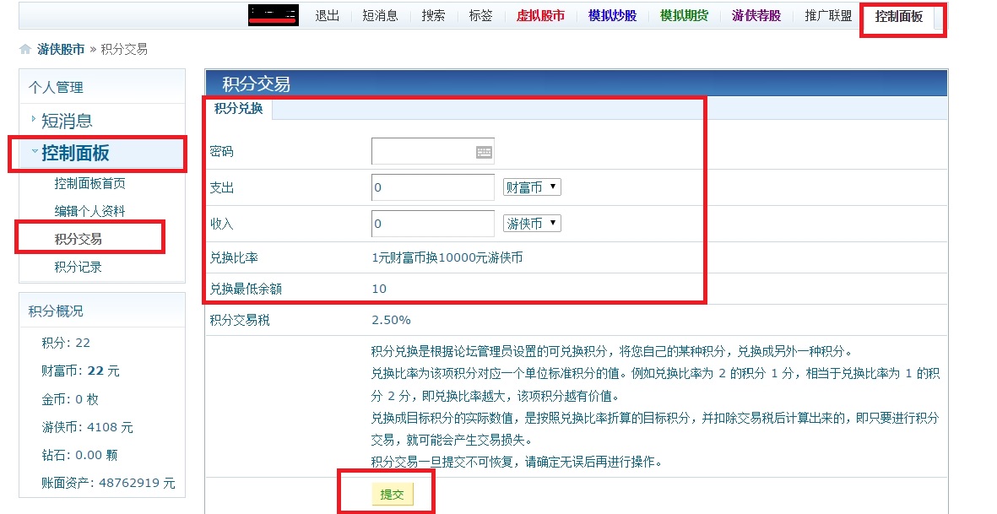Open 虚拟股市 in top navigation

(540, 16)
